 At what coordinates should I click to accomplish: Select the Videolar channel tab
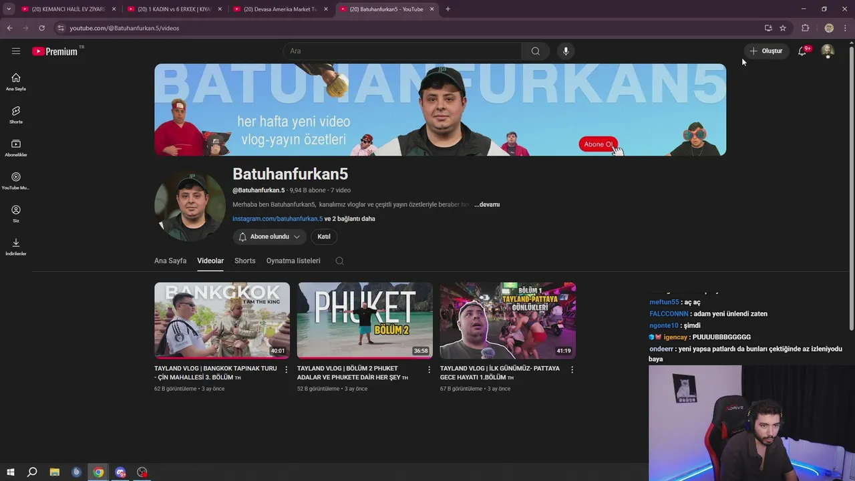tap(210, 261)
